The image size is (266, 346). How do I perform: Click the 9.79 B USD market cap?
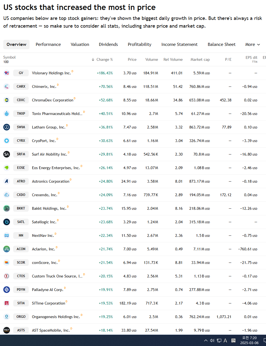[202, 331]
